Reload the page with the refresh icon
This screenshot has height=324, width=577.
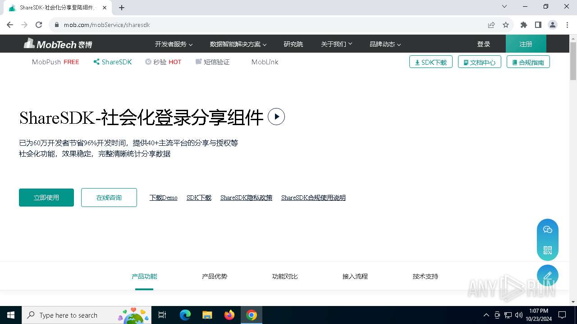coord(39,25)
